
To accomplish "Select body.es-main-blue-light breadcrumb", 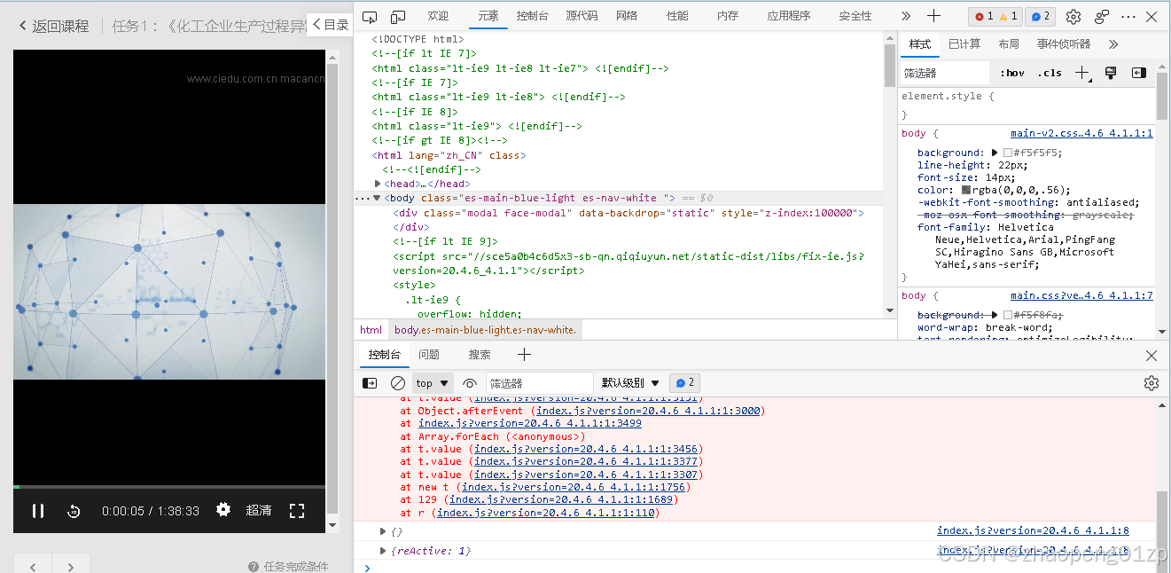I will point(486,329).
